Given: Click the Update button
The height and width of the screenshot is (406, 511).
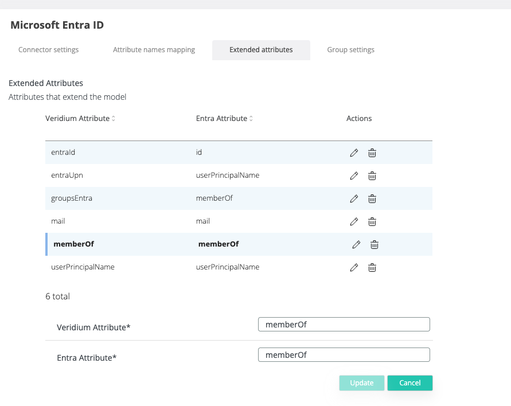Looking at the screenshot, I should point(362,383).
